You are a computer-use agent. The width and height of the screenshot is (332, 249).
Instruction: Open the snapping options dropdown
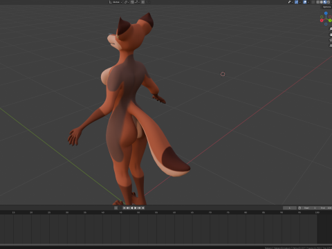coord(137,2)
